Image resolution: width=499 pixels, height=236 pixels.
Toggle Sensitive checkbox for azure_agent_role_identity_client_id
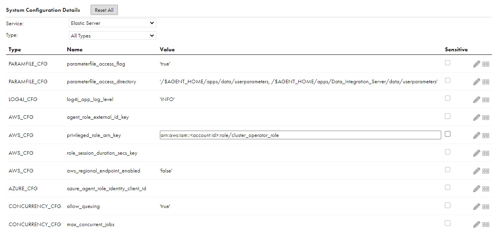pos(448,187)
